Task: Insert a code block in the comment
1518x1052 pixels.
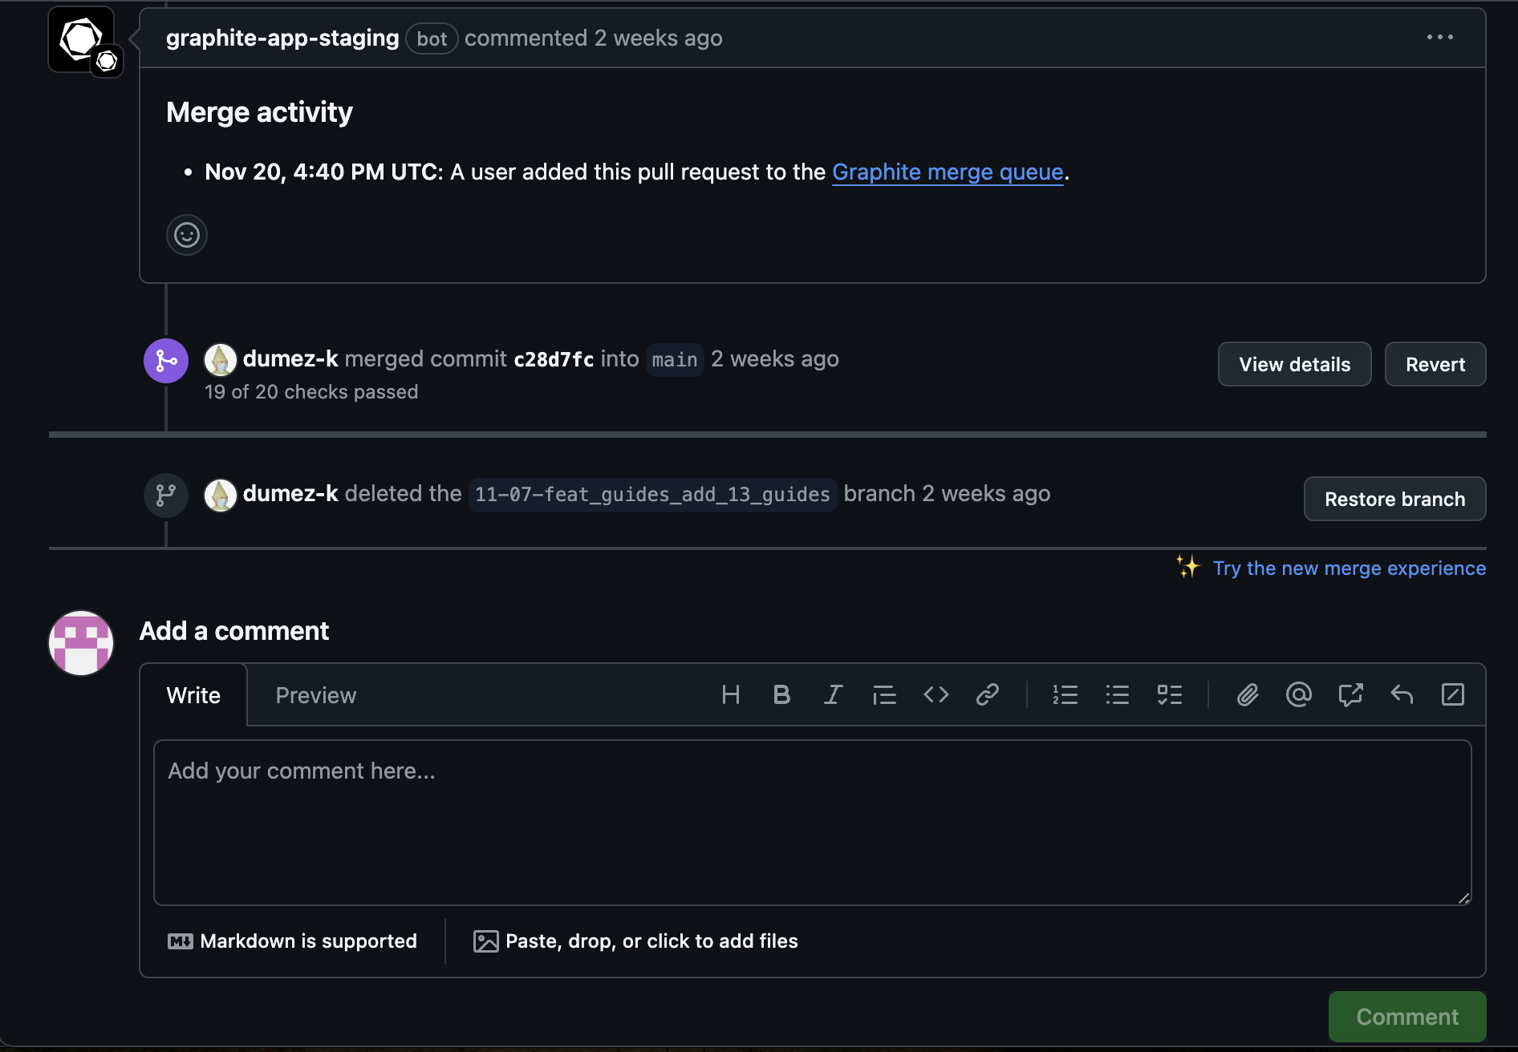Action: tap(936, 694)
